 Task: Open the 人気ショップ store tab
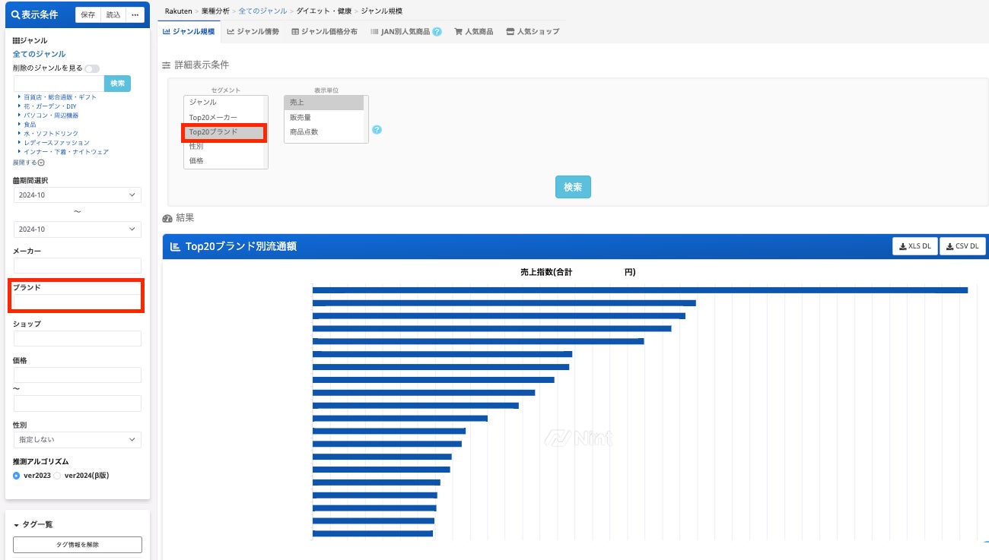pyautogui.click(x=533, y=32)
